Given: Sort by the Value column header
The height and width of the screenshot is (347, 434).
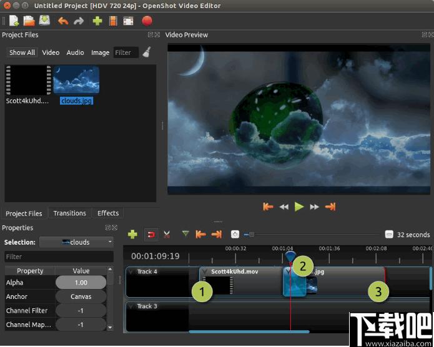Looking at the screenshot, I should pos(81,271).
